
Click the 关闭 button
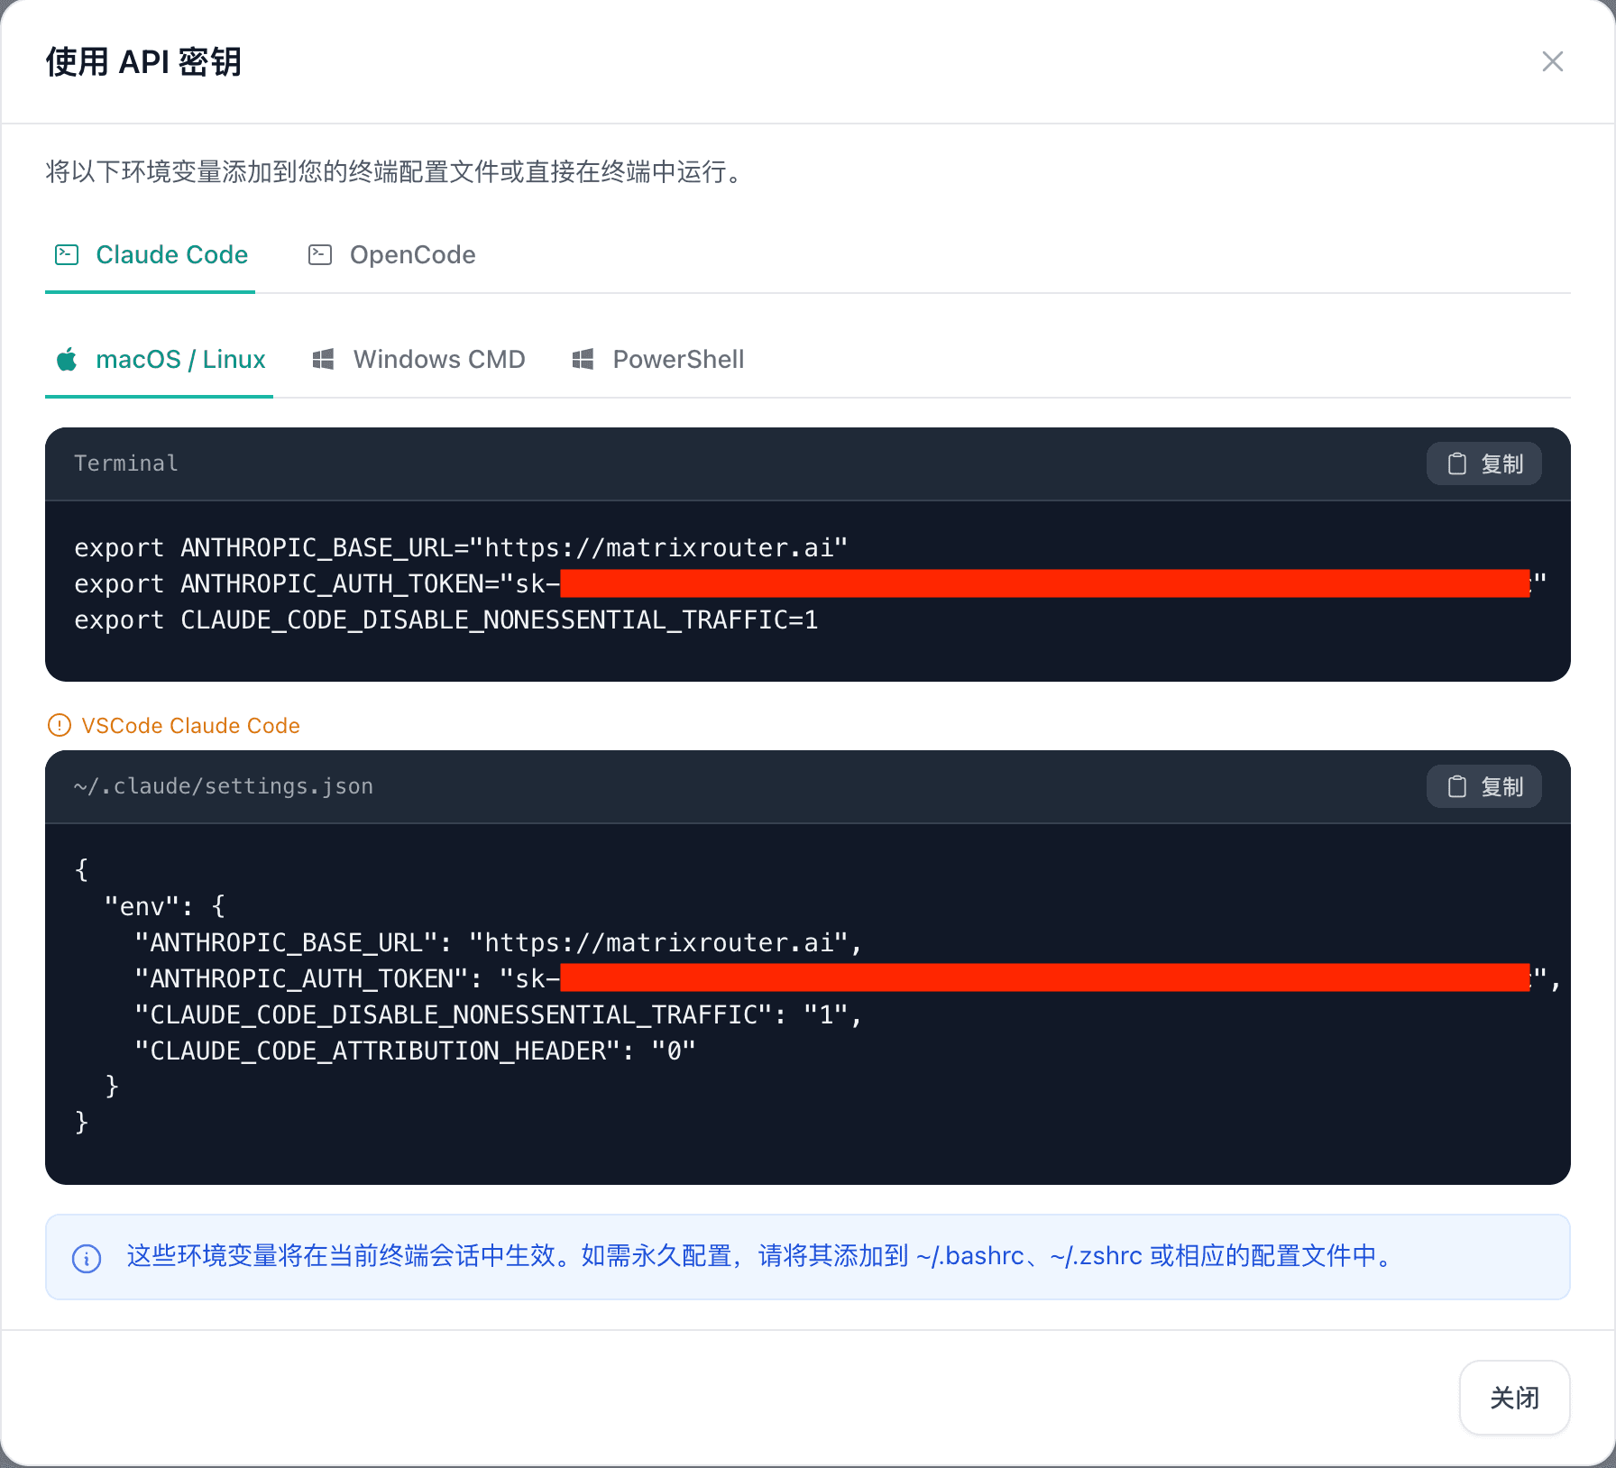tap(1514, 1398)
